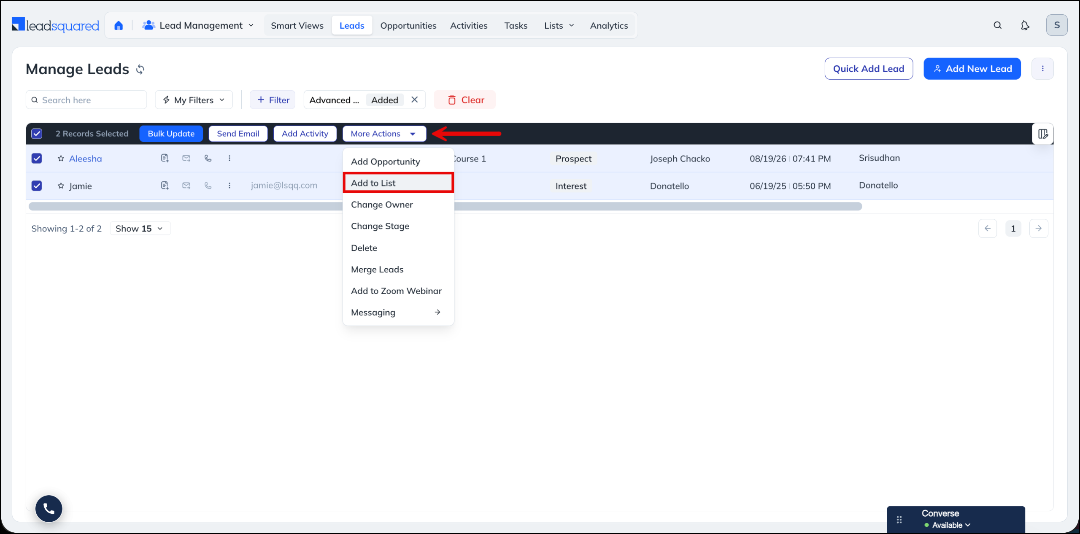Open the Lists dropdown in navigation

(559, 26)
